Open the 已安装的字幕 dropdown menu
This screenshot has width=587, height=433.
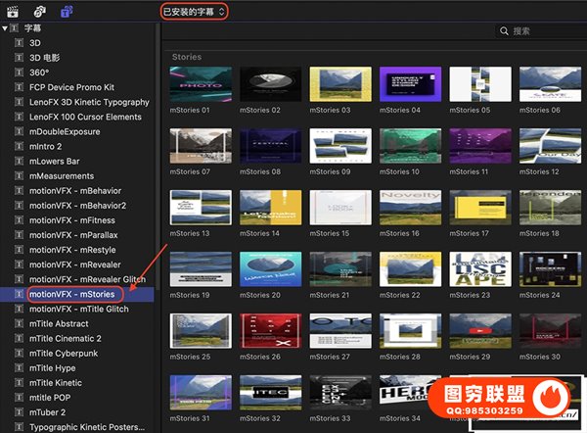(x=195, y=11)
